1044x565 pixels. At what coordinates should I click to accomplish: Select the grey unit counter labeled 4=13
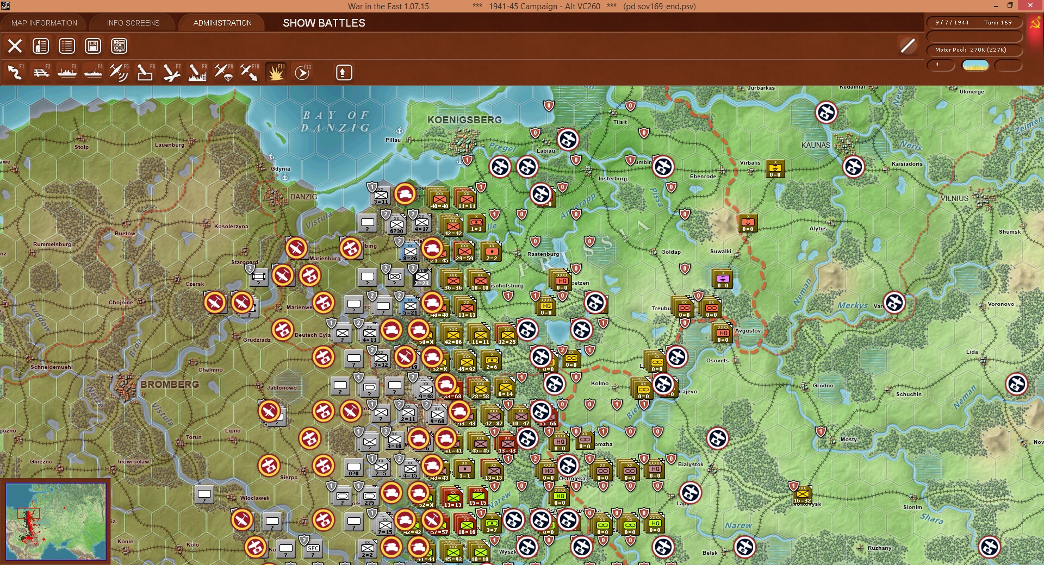click(x=369, y=332)
